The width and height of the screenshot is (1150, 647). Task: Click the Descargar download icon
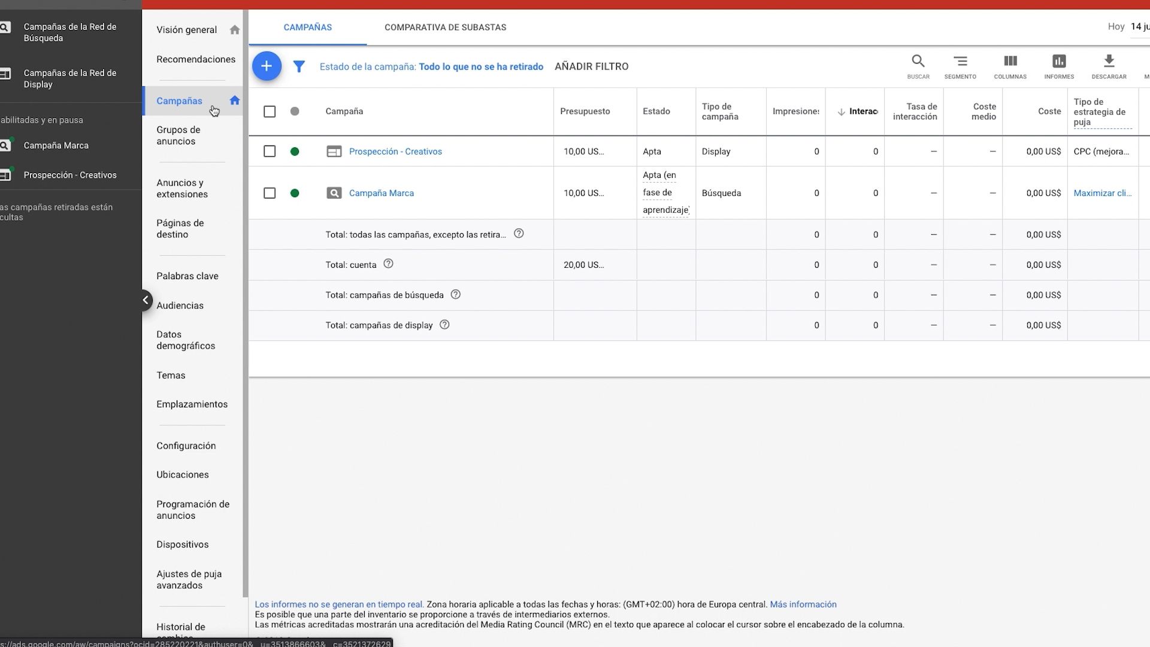point(1109,66)
